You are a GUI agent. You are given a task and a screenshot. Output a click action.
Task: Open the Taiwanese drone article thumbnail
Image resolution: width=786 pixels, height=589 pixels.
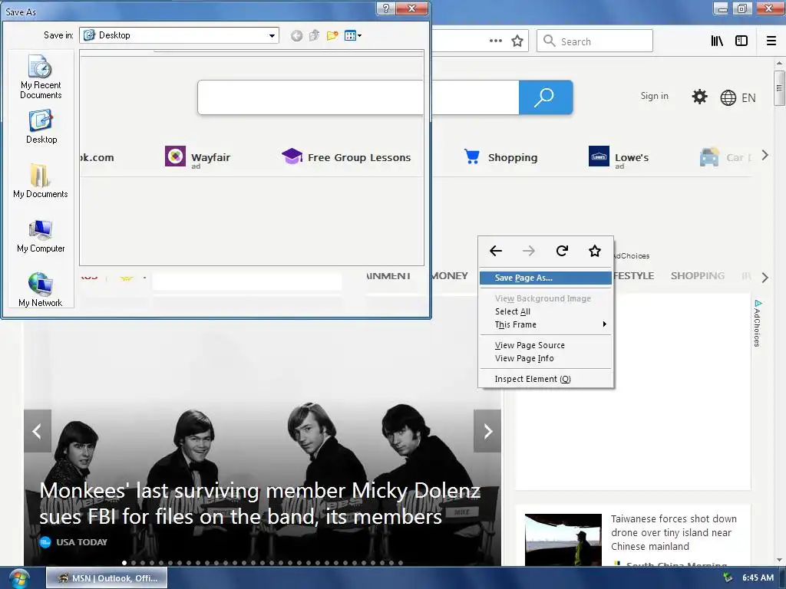563,540
